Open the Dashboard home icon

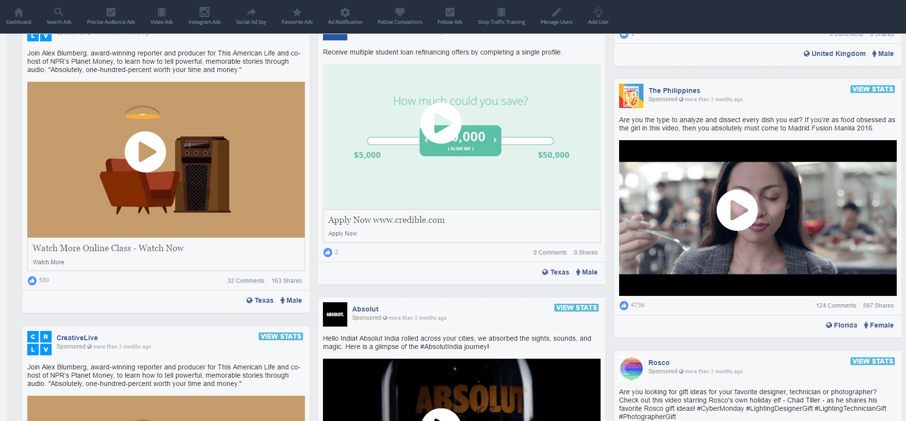point(19,12)
